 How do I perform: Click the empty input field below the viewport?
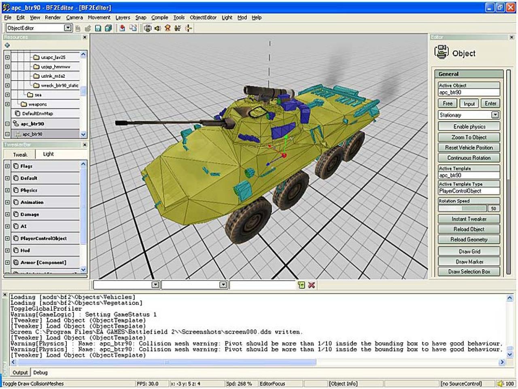pos(263,285)
